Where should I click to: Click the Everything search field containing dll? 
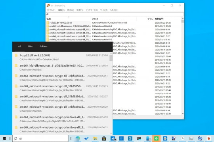(115, 14)
